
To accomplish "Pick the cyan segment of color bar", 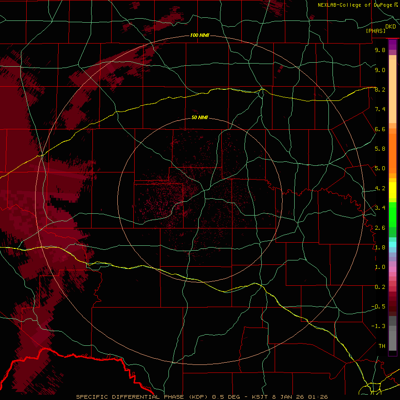I will pyautogui.click(x=392, y=244).
